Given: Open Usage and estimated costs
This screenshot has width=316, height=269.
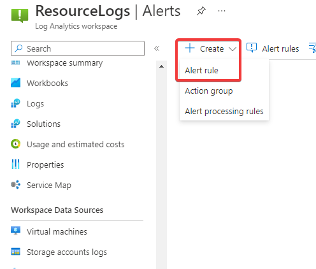Looking at the screenshot, I should pos(76,144).
